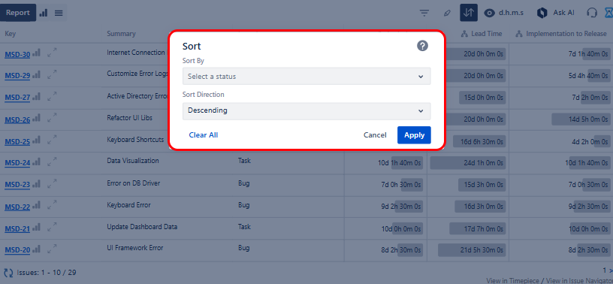Expand arrows icon for MSD-25 row
This screenshot has height=284, width=613.
(x=52, y=140)
